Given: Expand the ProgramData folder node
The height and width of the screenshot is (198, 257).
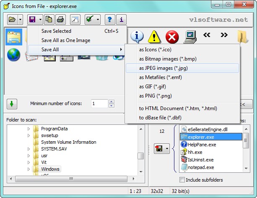Looking at the screenshot, I should [29, 129].
